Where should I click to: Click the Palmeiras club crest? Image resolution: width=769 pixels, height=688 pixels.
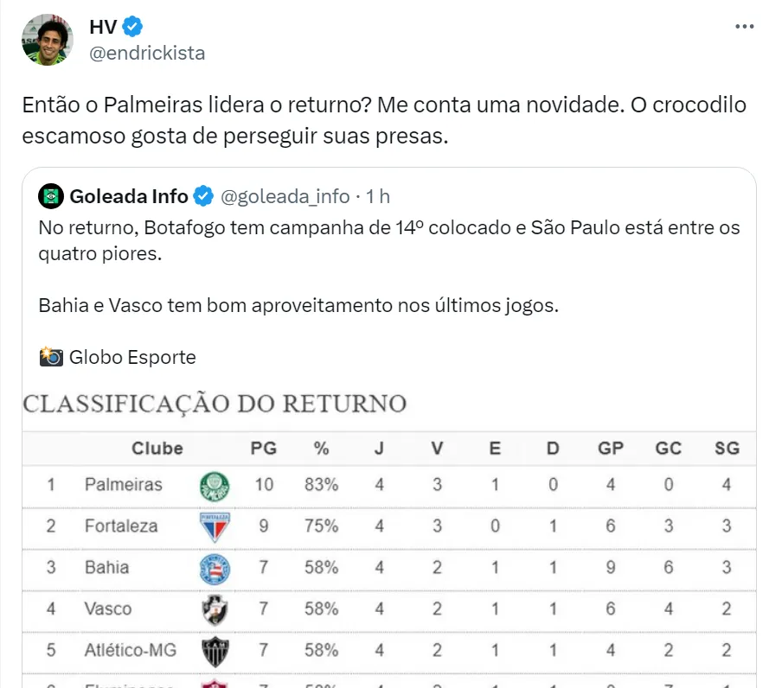[215, 486]
